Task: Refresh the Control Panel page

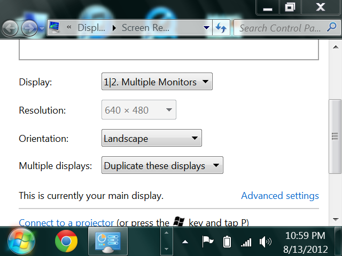Action: click(221, 28)
